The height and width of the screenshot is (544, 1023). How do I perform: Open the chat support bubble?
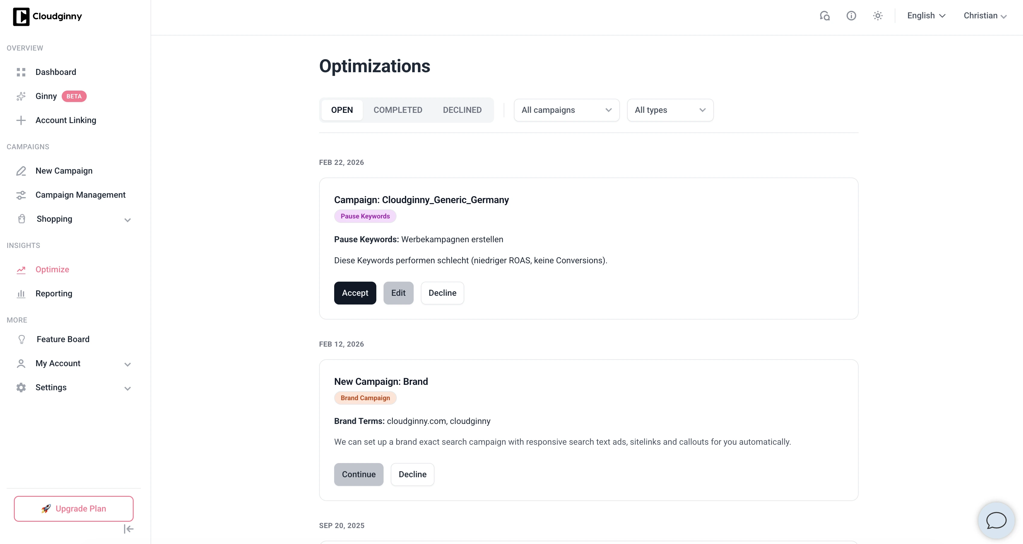(x=996, y=521)
